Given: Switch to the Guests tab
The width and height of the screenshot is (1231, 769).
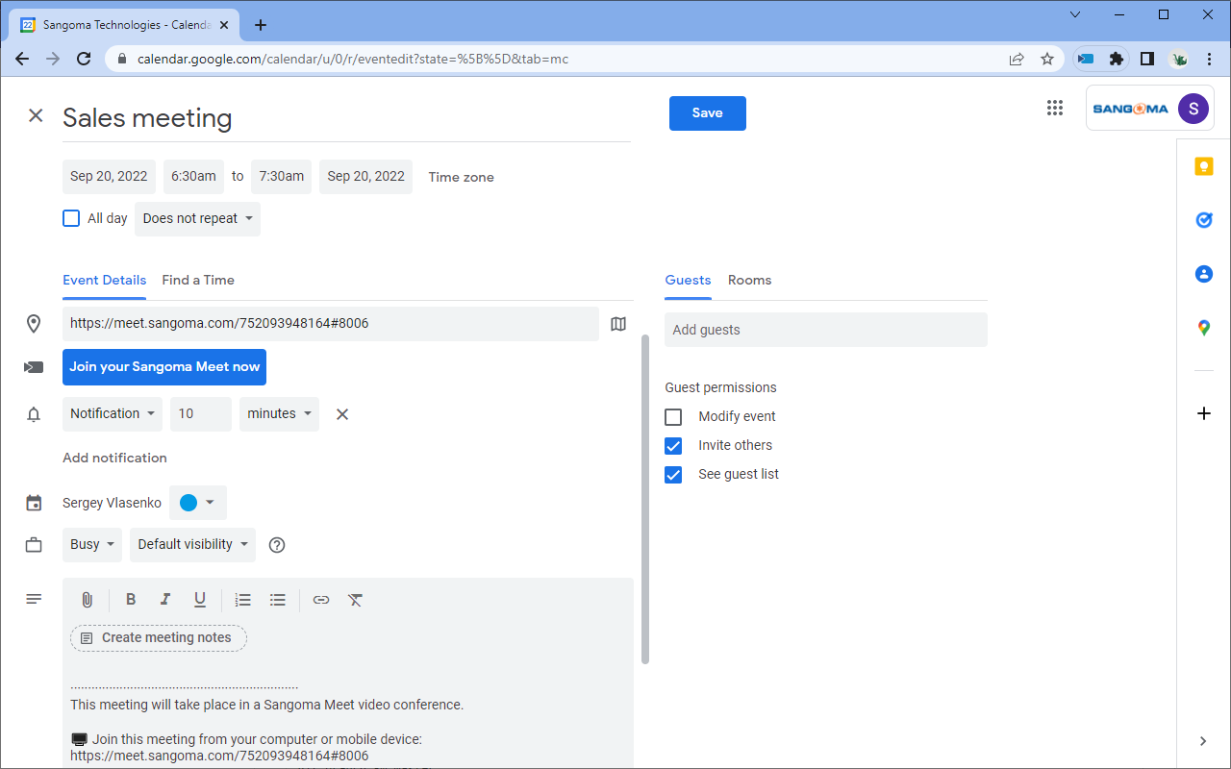Looking at the screenshot, I should pos(688,281).
